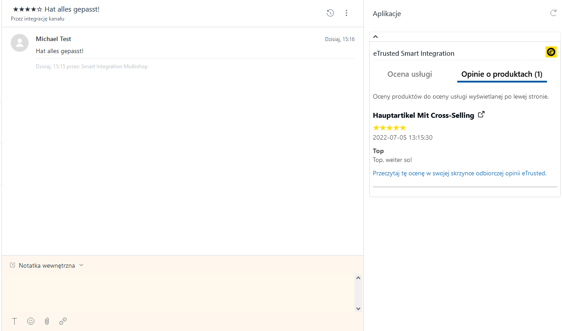Open the ticket options three-dot menu
563x331 pixels.
pos(346,13)
